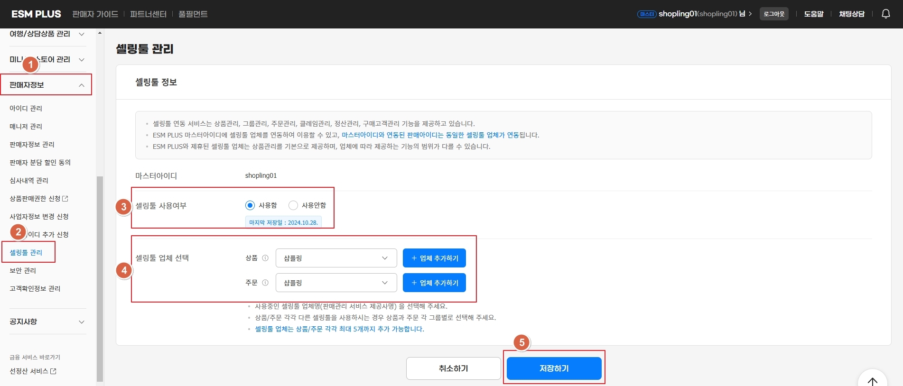Click the scroll-to-top arrow icon
The height and width of the screenshot is (386, 903).
[x=872, y=381]
